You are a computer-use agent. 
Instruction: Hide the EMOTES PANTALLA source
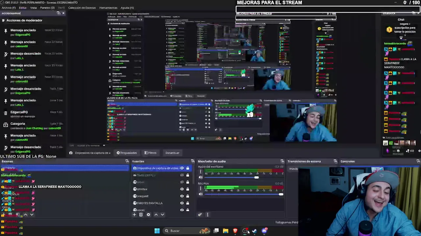(x=182, y=203)
